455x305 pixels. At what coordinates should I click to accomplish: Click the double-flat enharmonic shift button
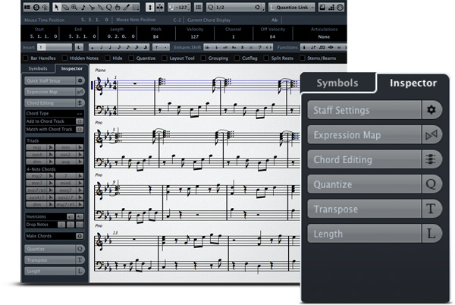point(208,47)
